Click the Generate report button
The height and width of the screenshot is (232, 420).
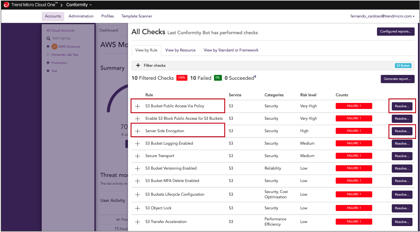397,79
